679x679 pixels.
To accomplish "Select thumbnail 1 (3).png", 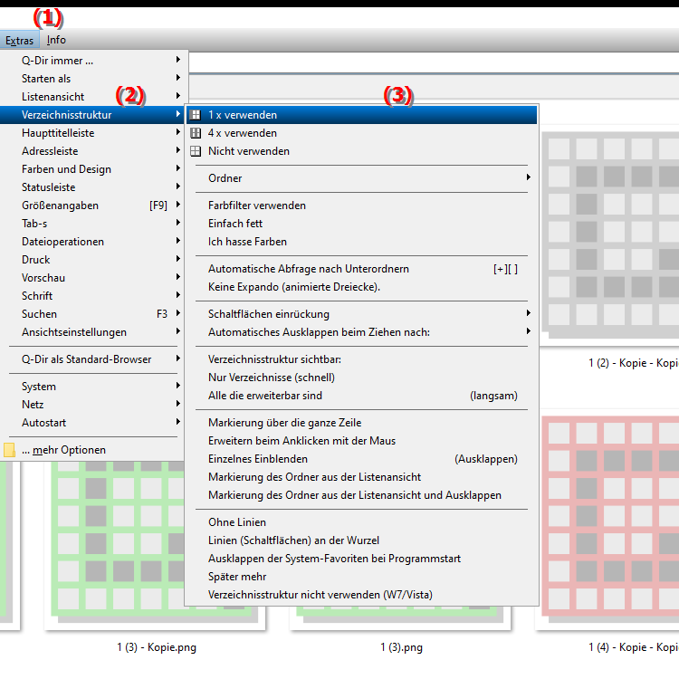I will pos(400,618).
